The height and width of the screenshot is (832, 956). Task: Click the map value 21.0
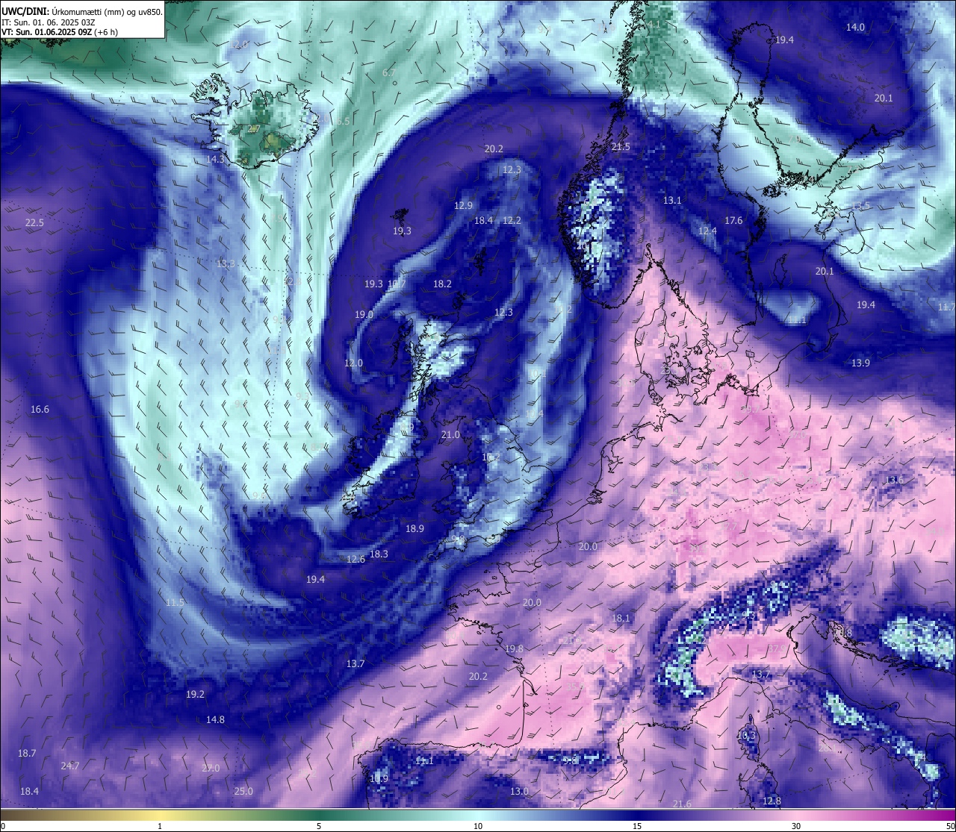[450, 435]
